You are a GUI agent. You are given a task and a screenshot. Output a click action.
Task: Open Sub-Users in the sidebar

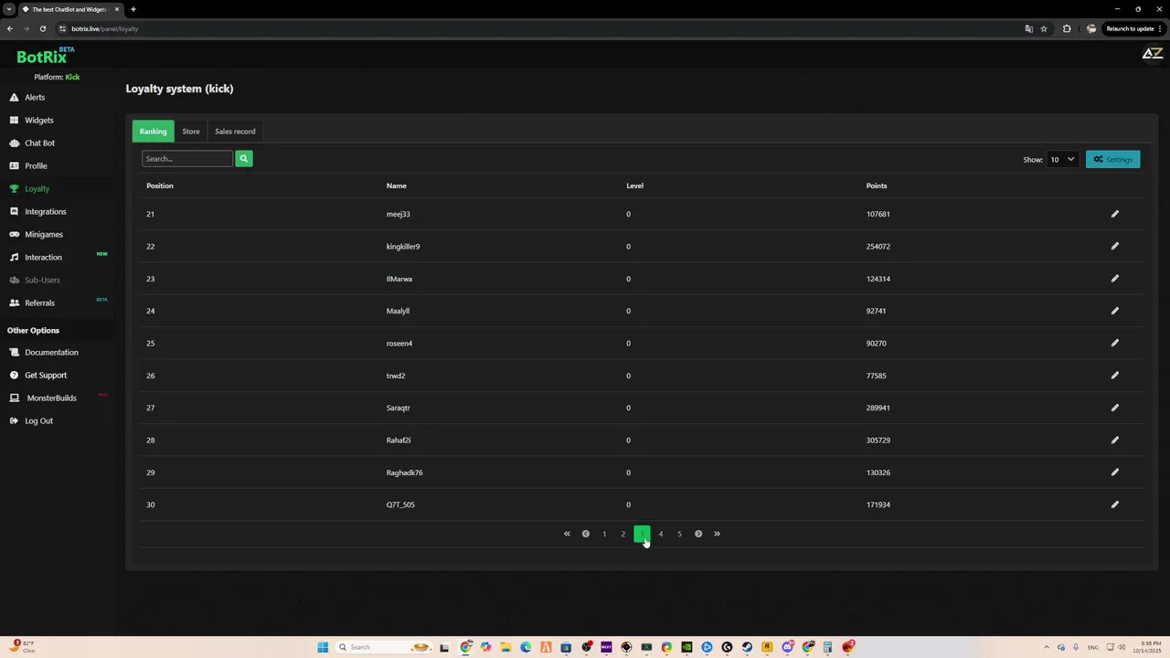point(42,280)
